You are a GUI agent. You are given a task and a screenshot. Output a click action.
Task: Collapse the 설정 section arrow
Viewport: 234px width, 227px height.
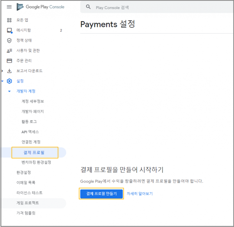[3, 81]
